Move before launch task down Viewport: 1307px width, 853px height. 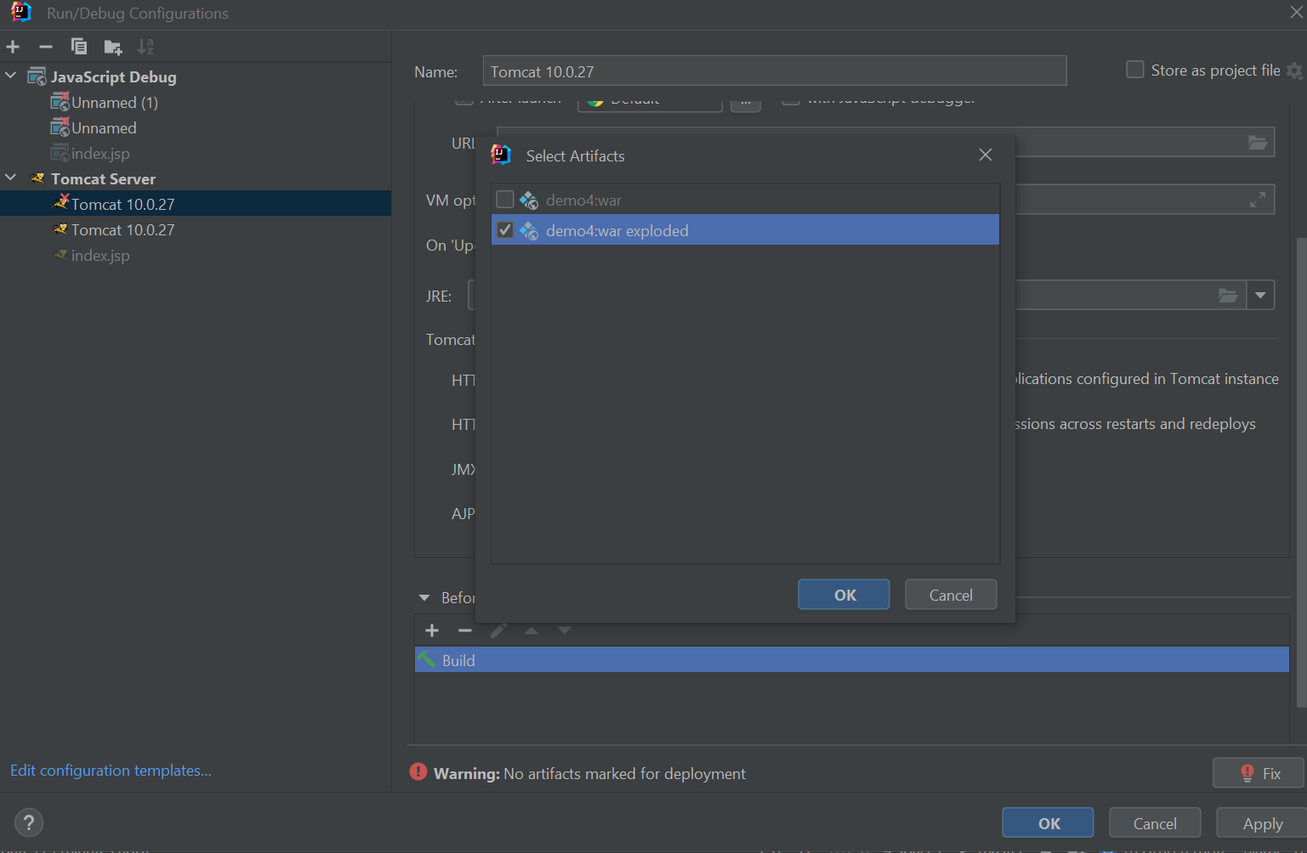coord(565,630)
